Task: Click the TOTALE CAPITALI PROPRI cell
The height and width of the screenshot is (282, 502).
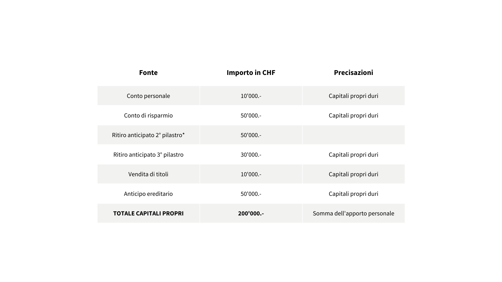Action: [x=148, y=213]
